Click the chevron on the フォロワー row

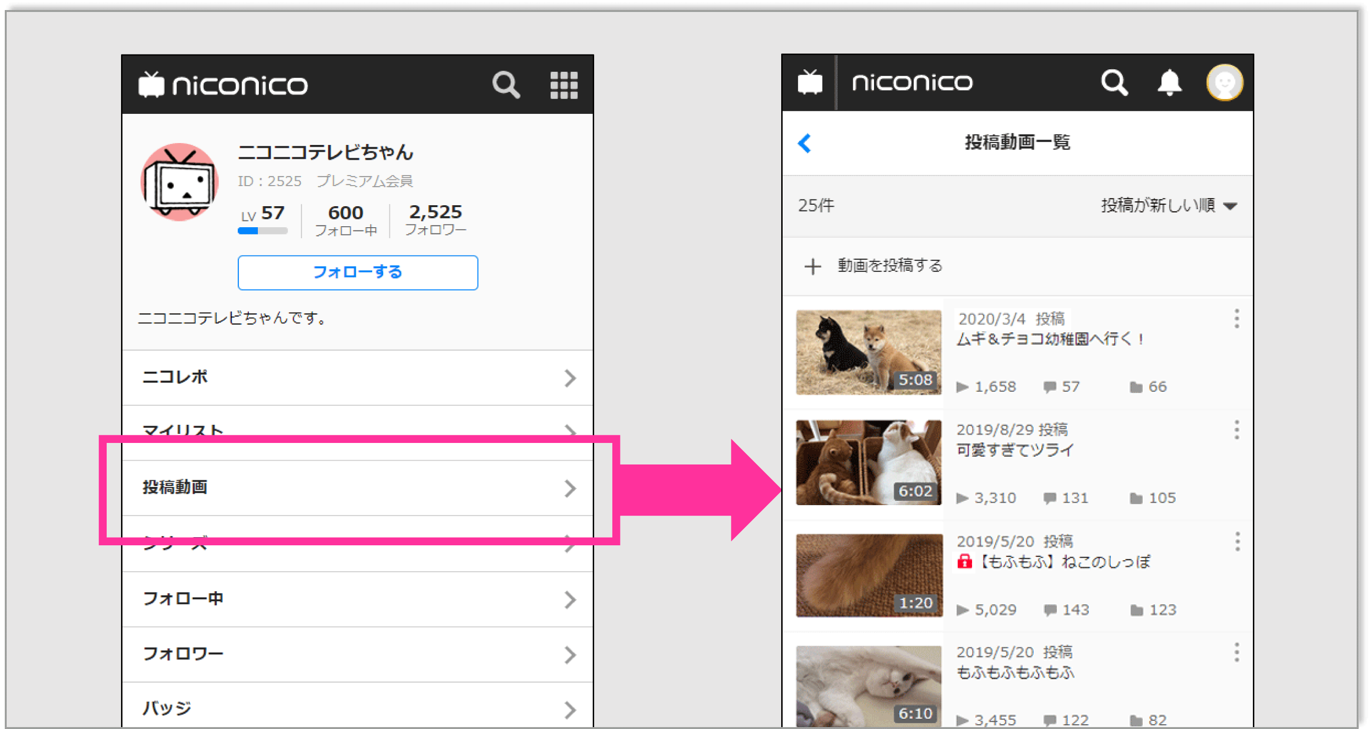point(570,655)
